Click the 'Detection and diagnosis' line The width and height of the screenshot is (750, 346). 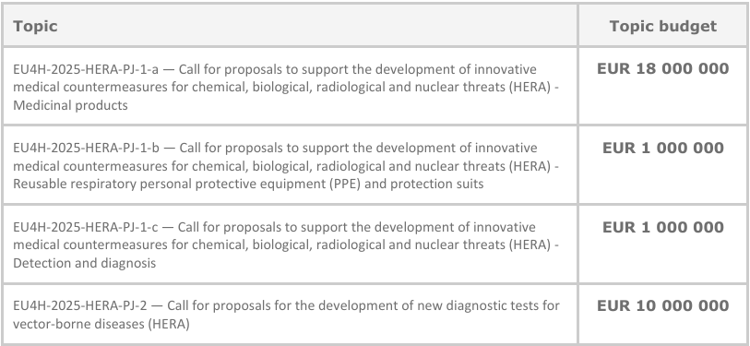[x=84, y=263]
